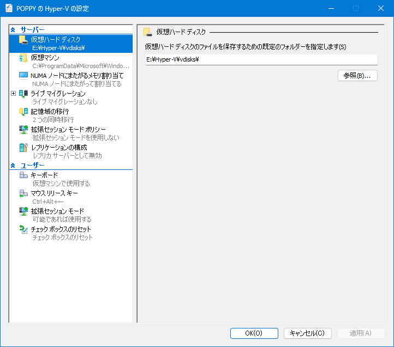Click the チェック ボックスのリセット icon

23,229
